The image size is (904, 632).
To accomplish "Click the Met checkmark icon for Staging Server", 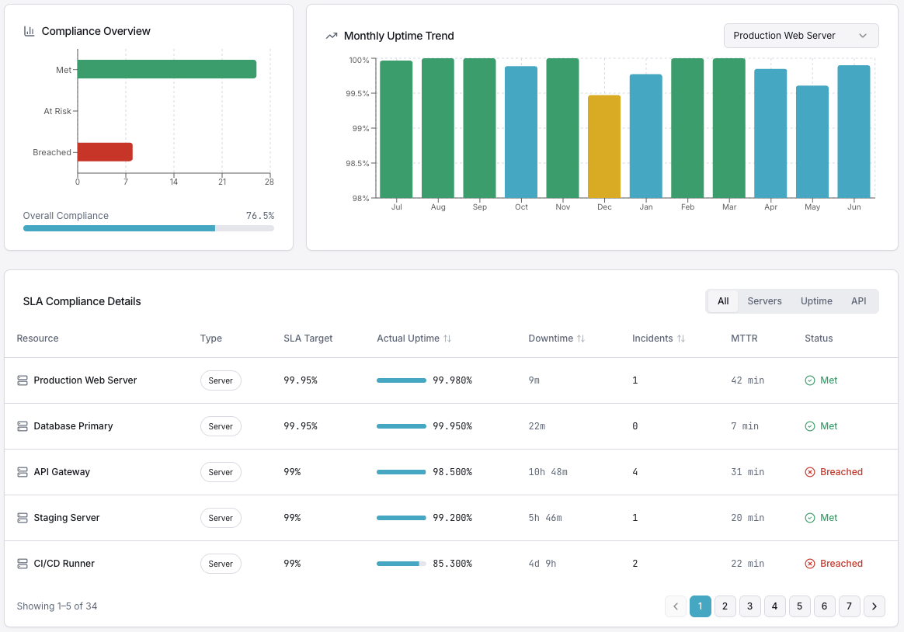I will (x=810, y=518).
